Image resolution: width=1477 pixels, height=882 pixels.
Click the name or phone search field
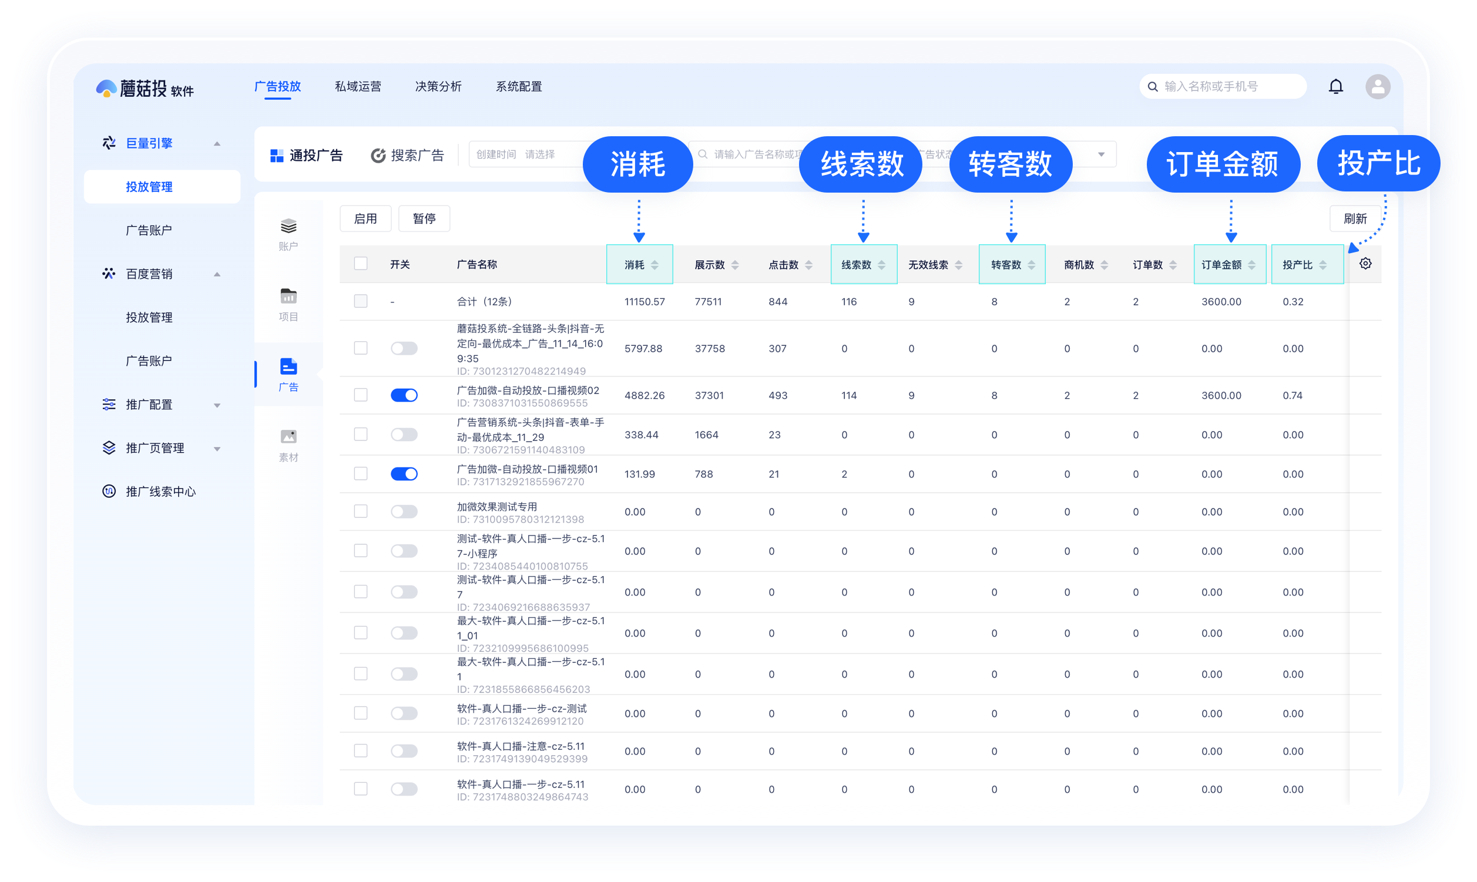(1223, 86)
